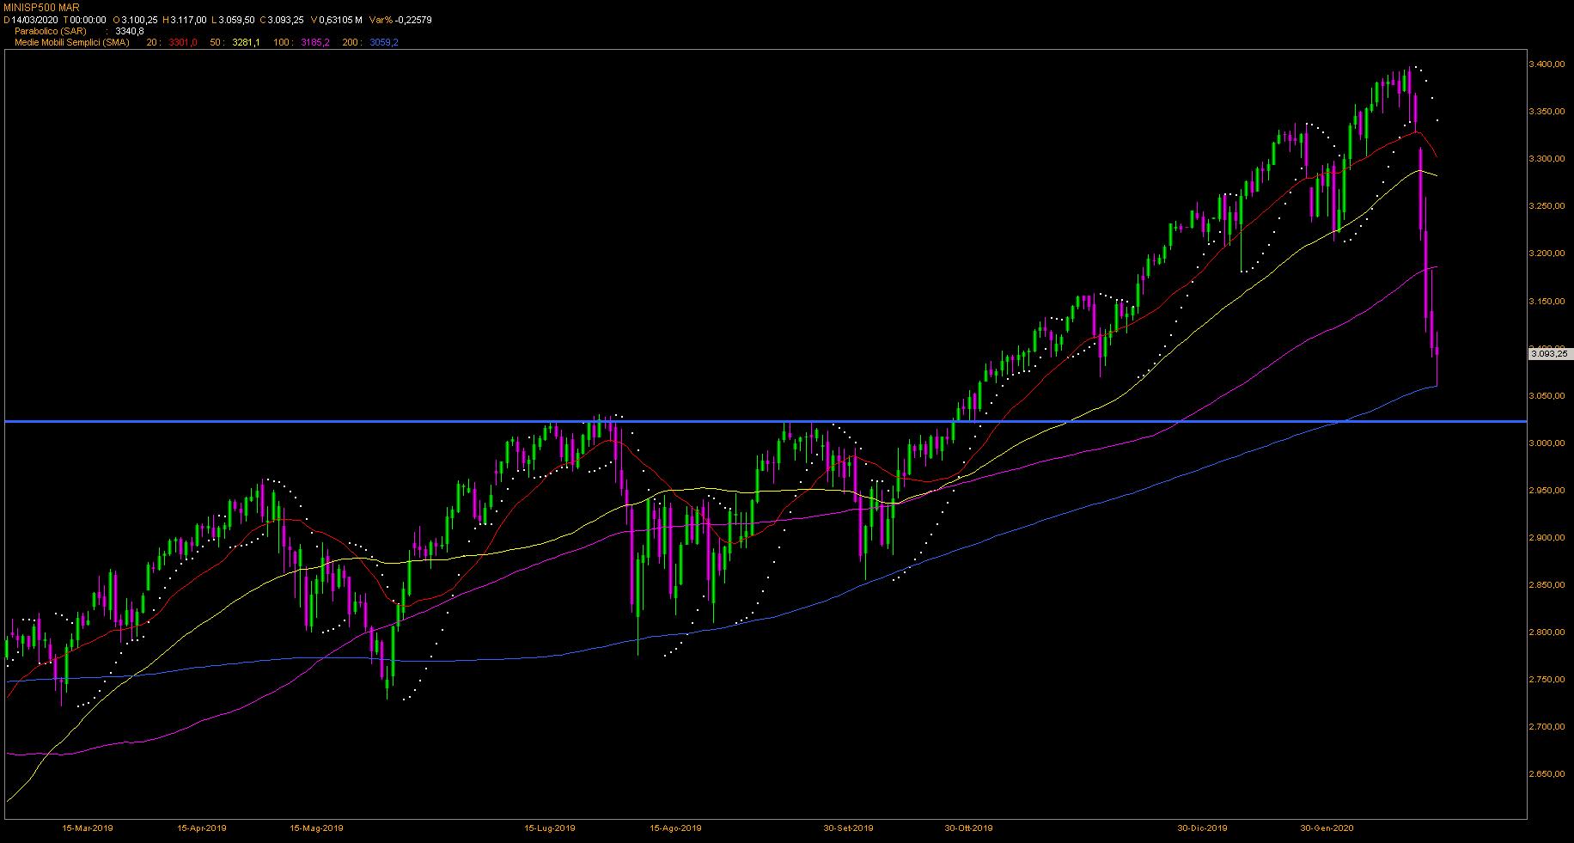Click the current price tag 3.093,25 on axis
Image resolution: width=1574 pixels, height=843 pixels.
tap(1550, 353)
